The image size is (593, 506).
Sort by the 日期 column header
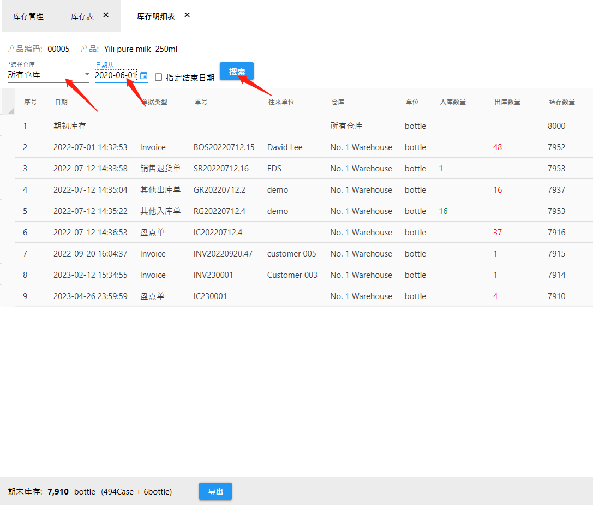61,102
